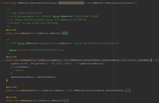The width and height of the screenshot is (159, 103).
Task: Expand the folded onDisconnect method body
Action: pyautogui.click(x=128, y=91)
